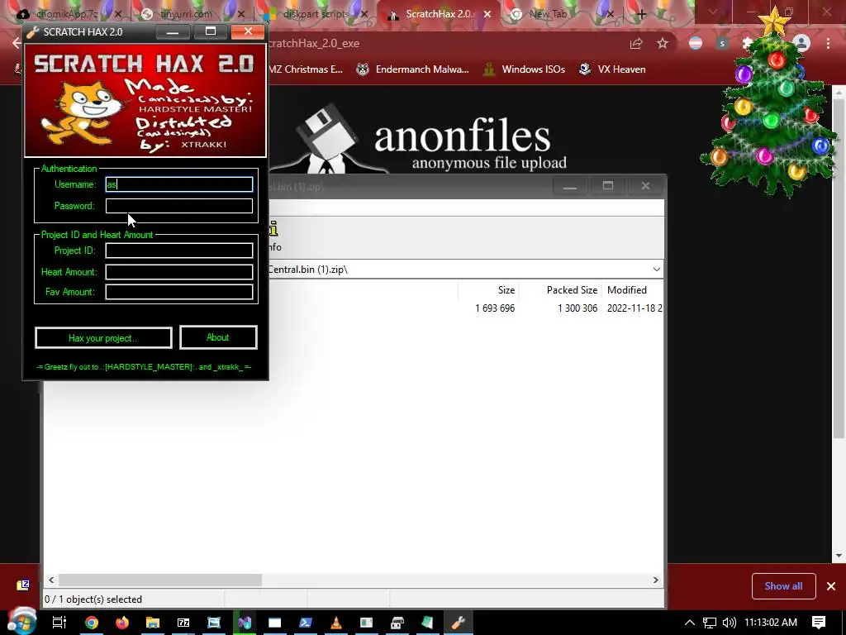Bookmark this page with the star icon

point(663,44)
